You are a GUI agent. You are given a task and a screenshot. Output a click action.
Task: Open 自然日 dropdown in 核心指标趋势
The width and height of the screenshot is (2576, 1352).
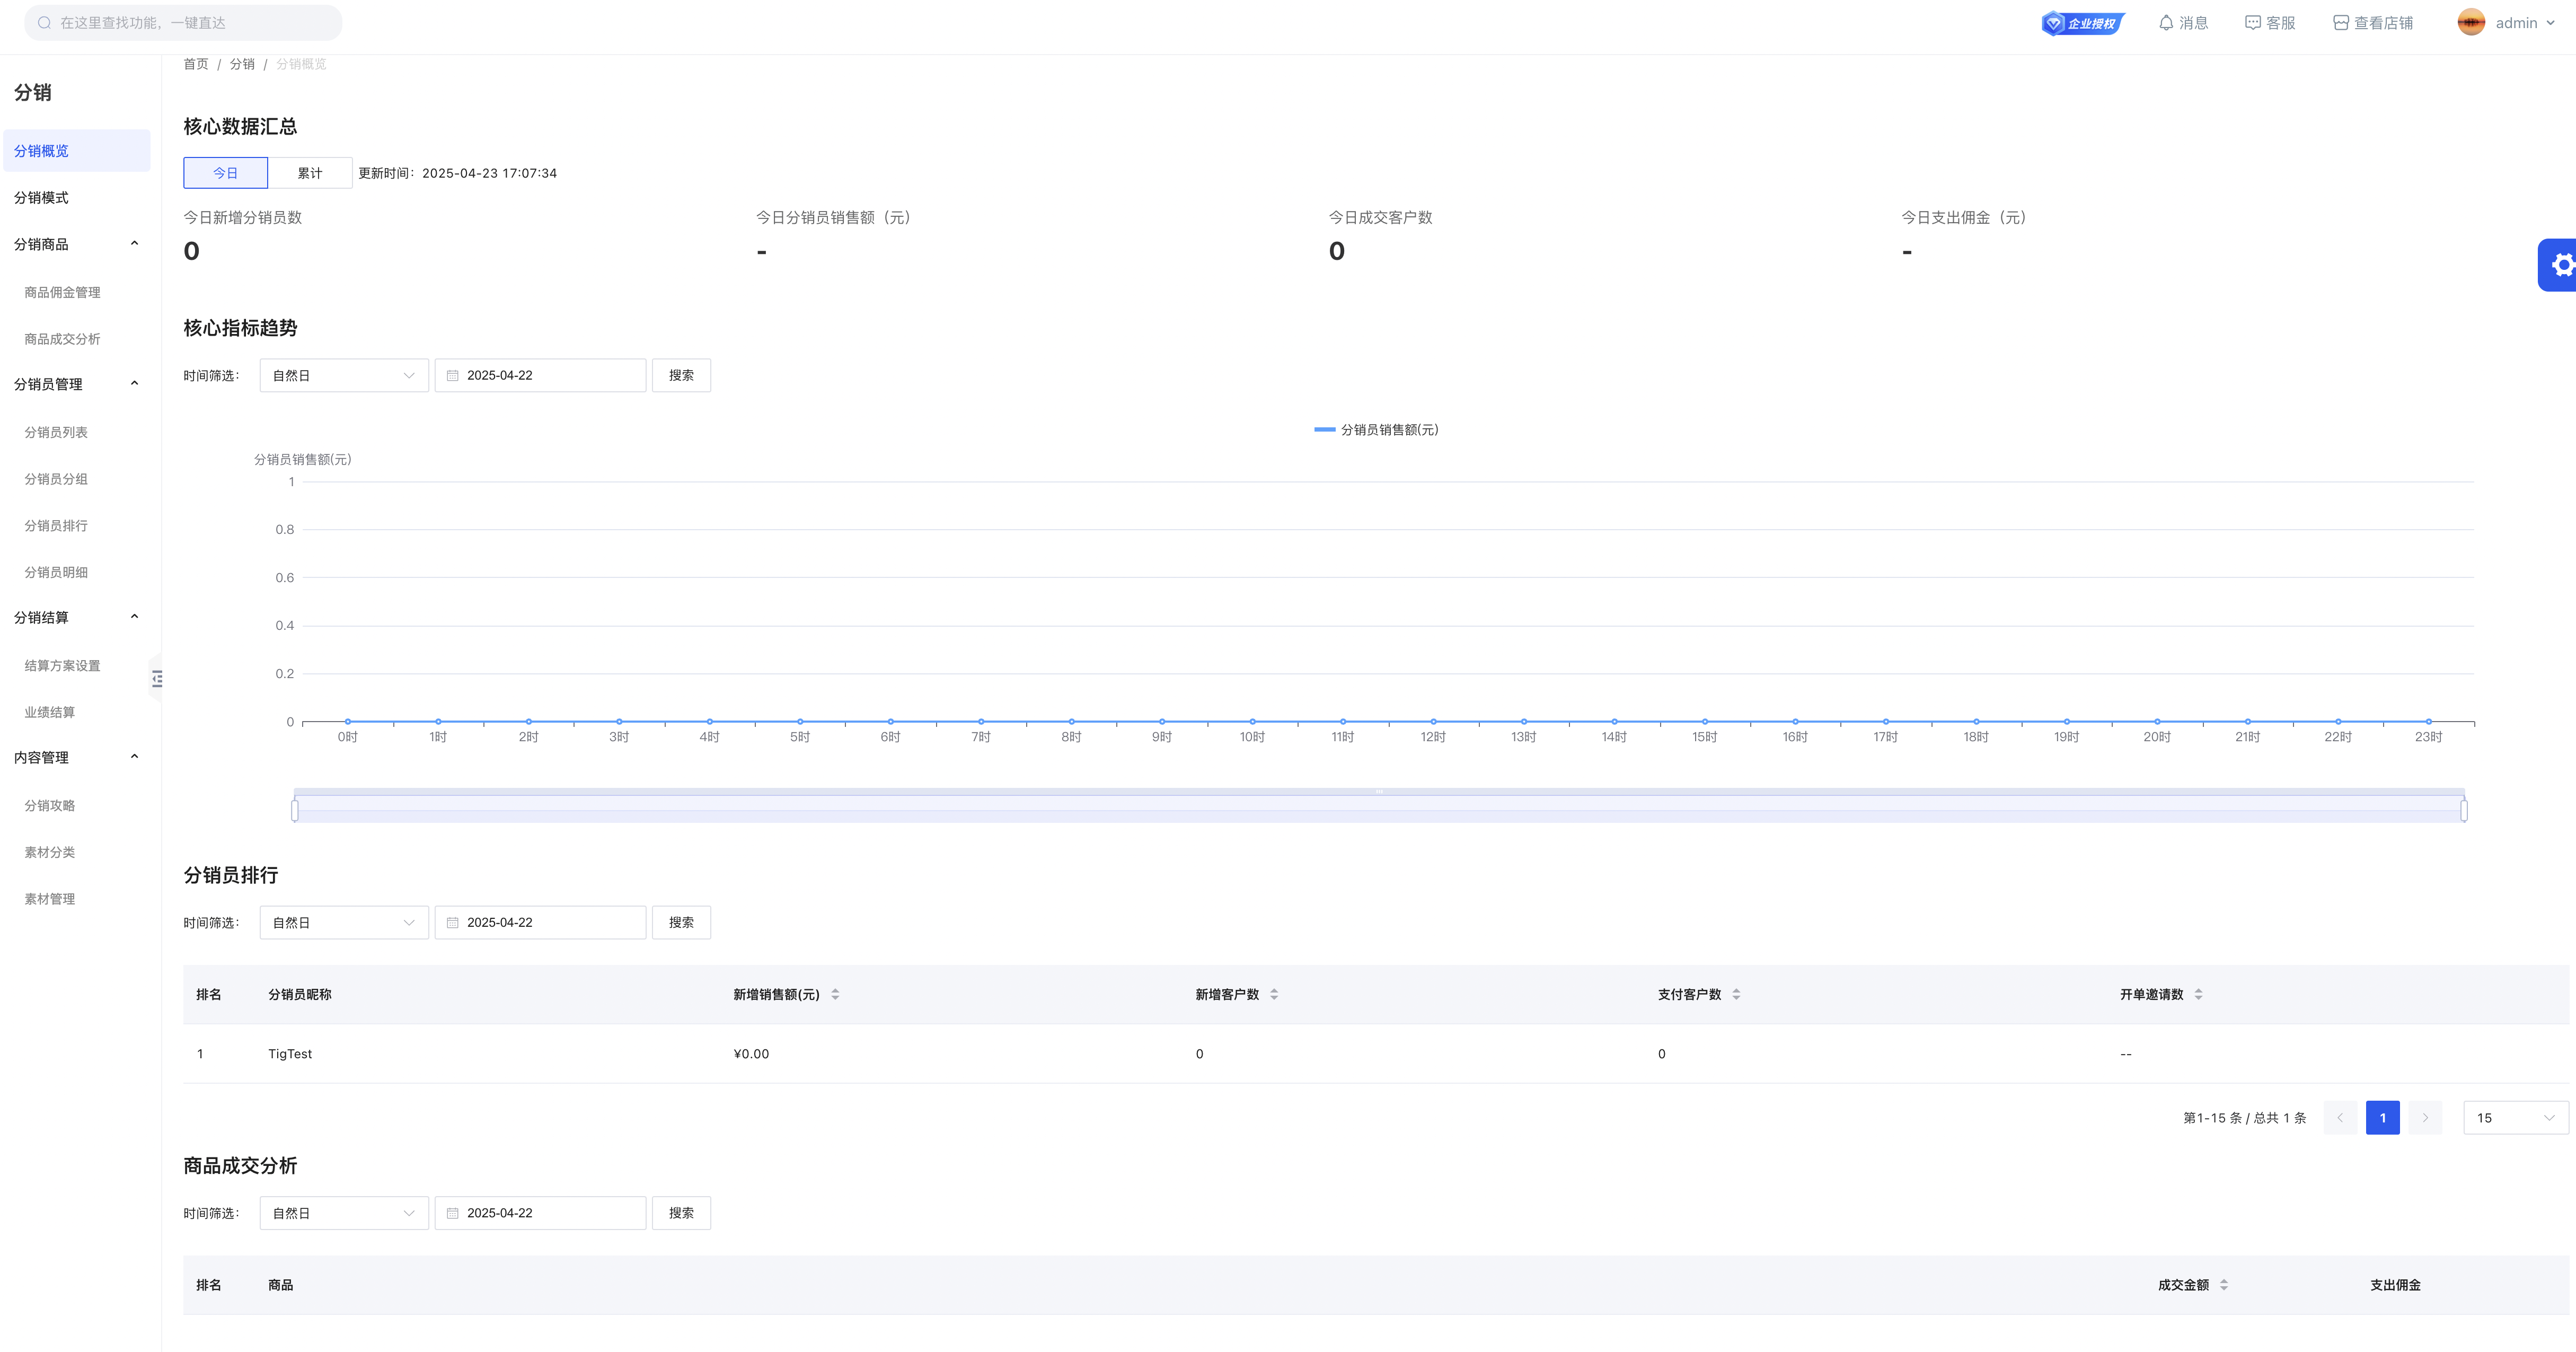pyautogui.click(x=344, y=376)
